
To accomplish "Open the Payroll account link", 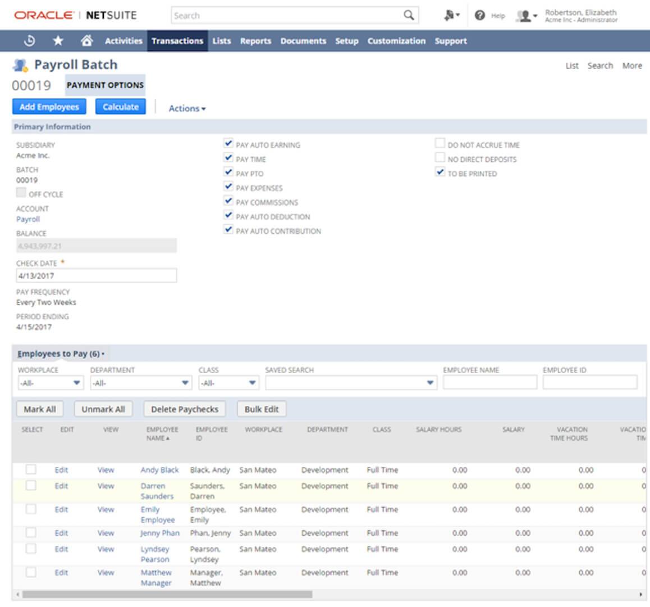I will point(28,219).
